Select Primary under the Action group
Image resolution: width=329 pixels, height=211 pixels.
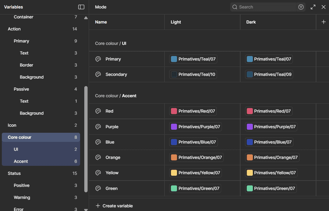pos(21,41)
